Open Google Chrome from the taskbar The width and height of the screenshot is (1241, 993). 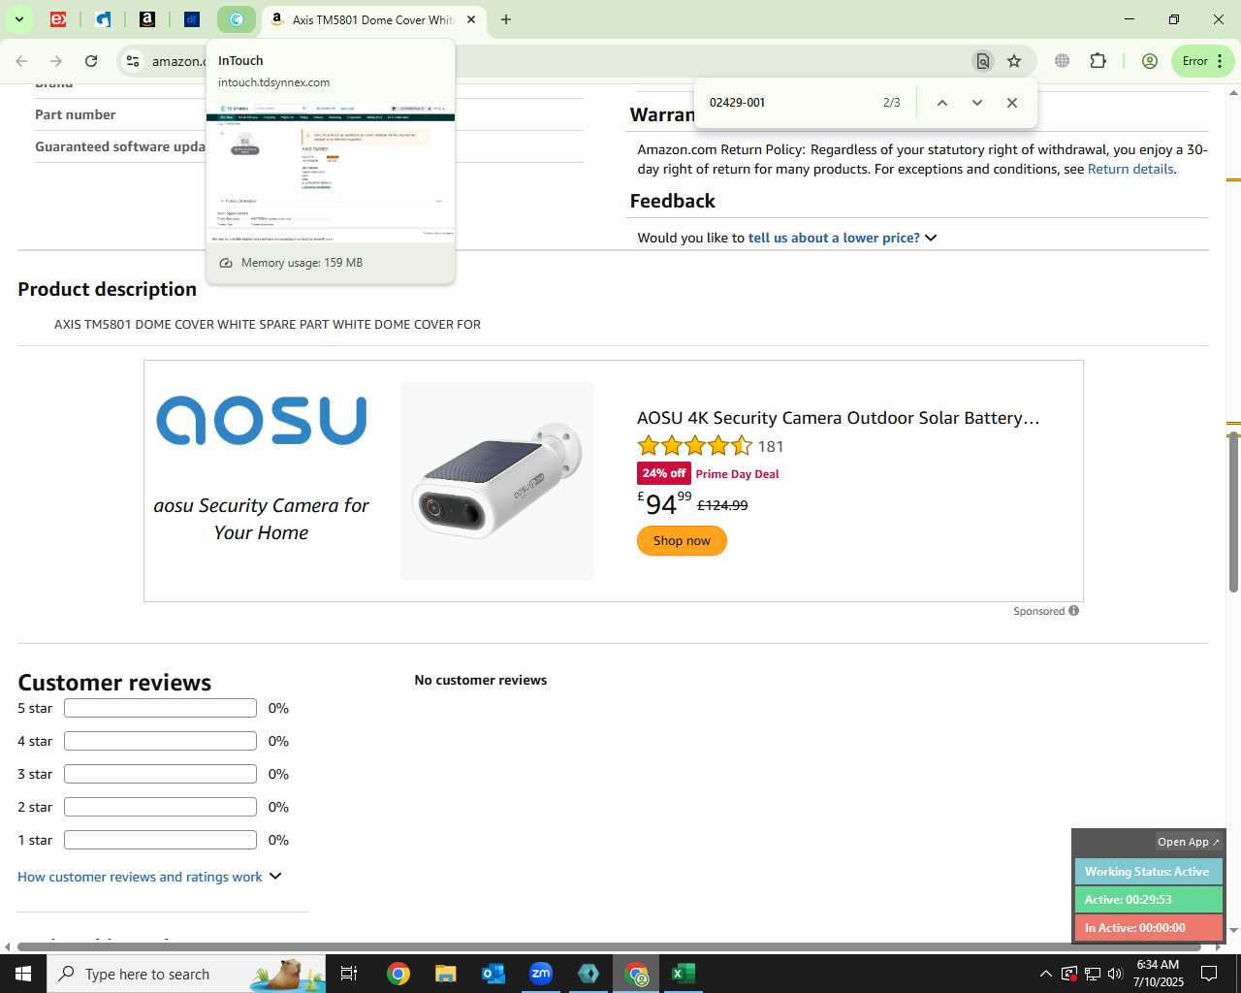(x=398, y=974)
